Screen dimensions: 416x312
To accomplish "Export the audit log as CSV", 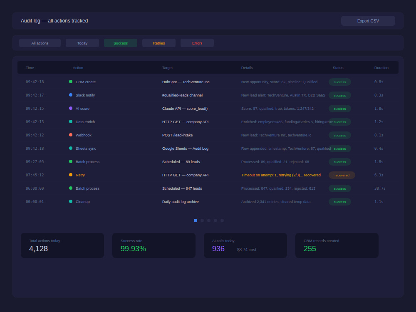I will coord(368,21).
